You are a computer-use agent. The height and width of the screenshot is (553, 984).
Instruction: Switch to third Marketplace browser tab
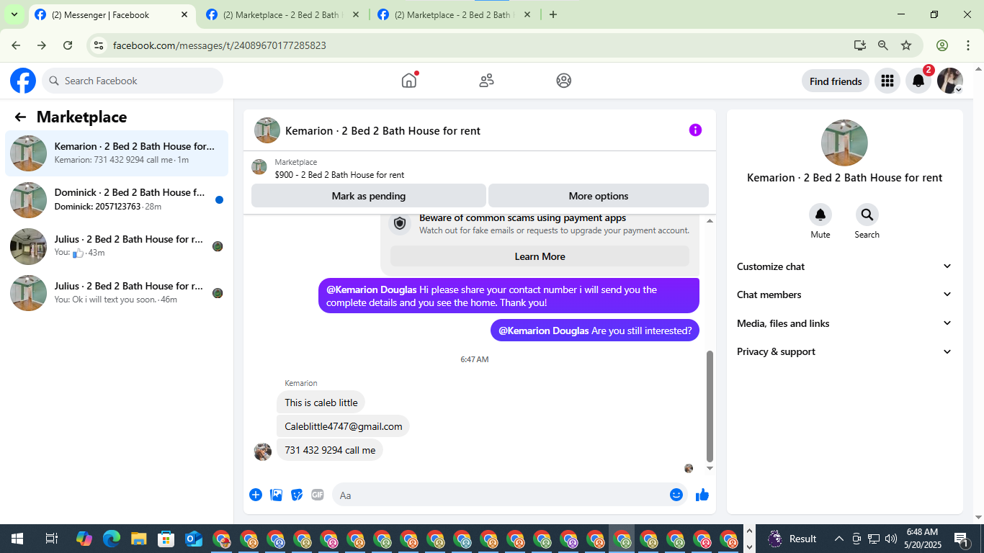pyautogui.click(x=454, y=14)
